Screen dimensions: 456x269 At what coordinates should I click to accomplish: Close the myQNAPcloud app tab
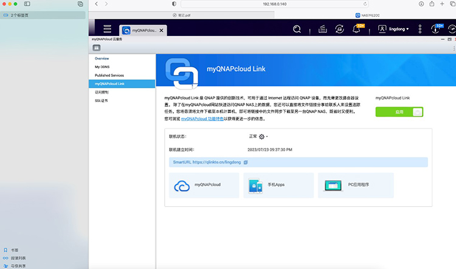[162, 29]
